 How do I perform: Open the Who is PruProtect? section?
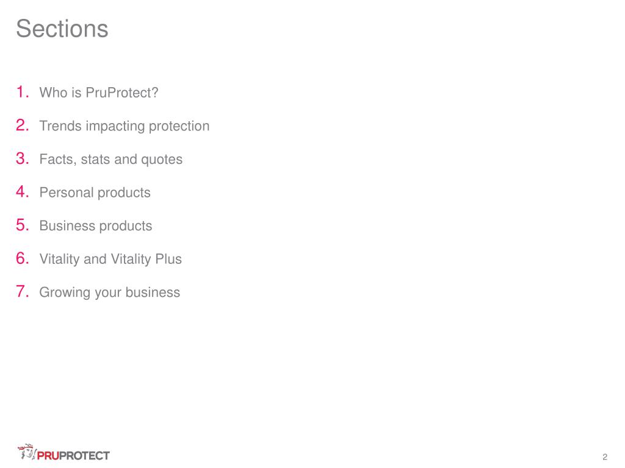tap(99, 93)
